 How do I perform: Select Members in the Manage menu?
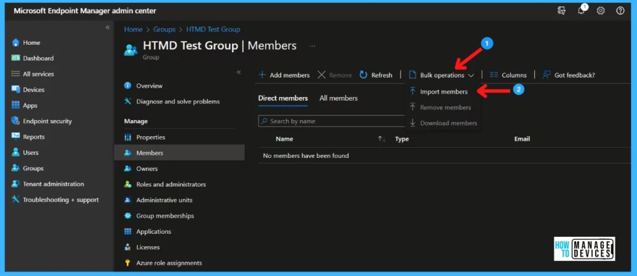[180, 153]
